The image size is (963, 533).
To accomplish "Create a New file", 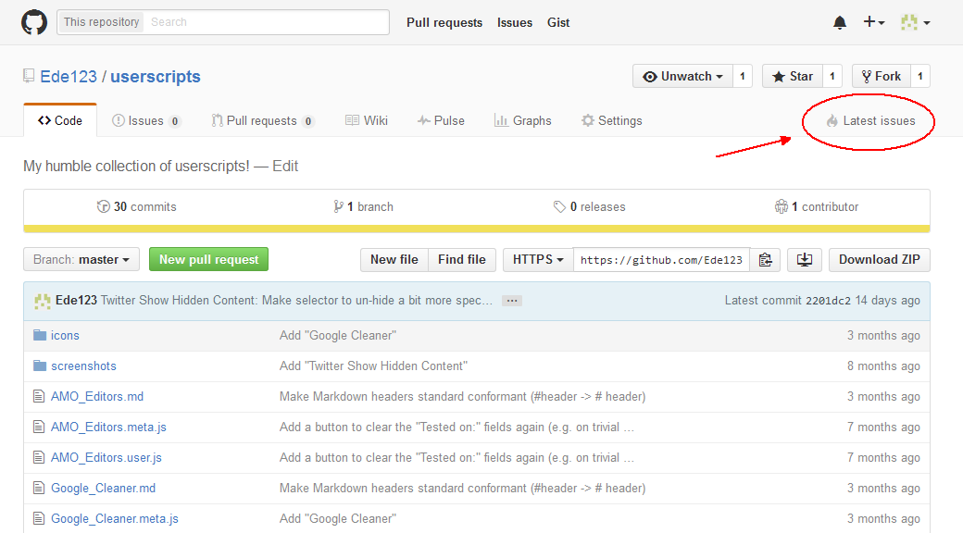I will tap(394, 260).
